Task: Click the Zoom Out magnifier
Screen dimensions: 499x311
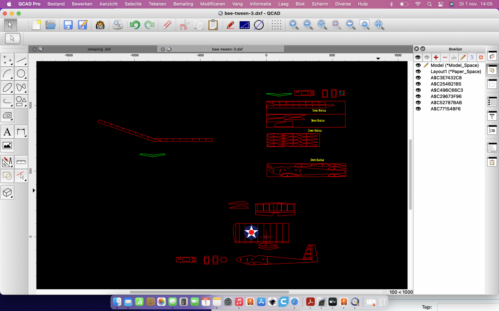Action: [x=308, y=25]
